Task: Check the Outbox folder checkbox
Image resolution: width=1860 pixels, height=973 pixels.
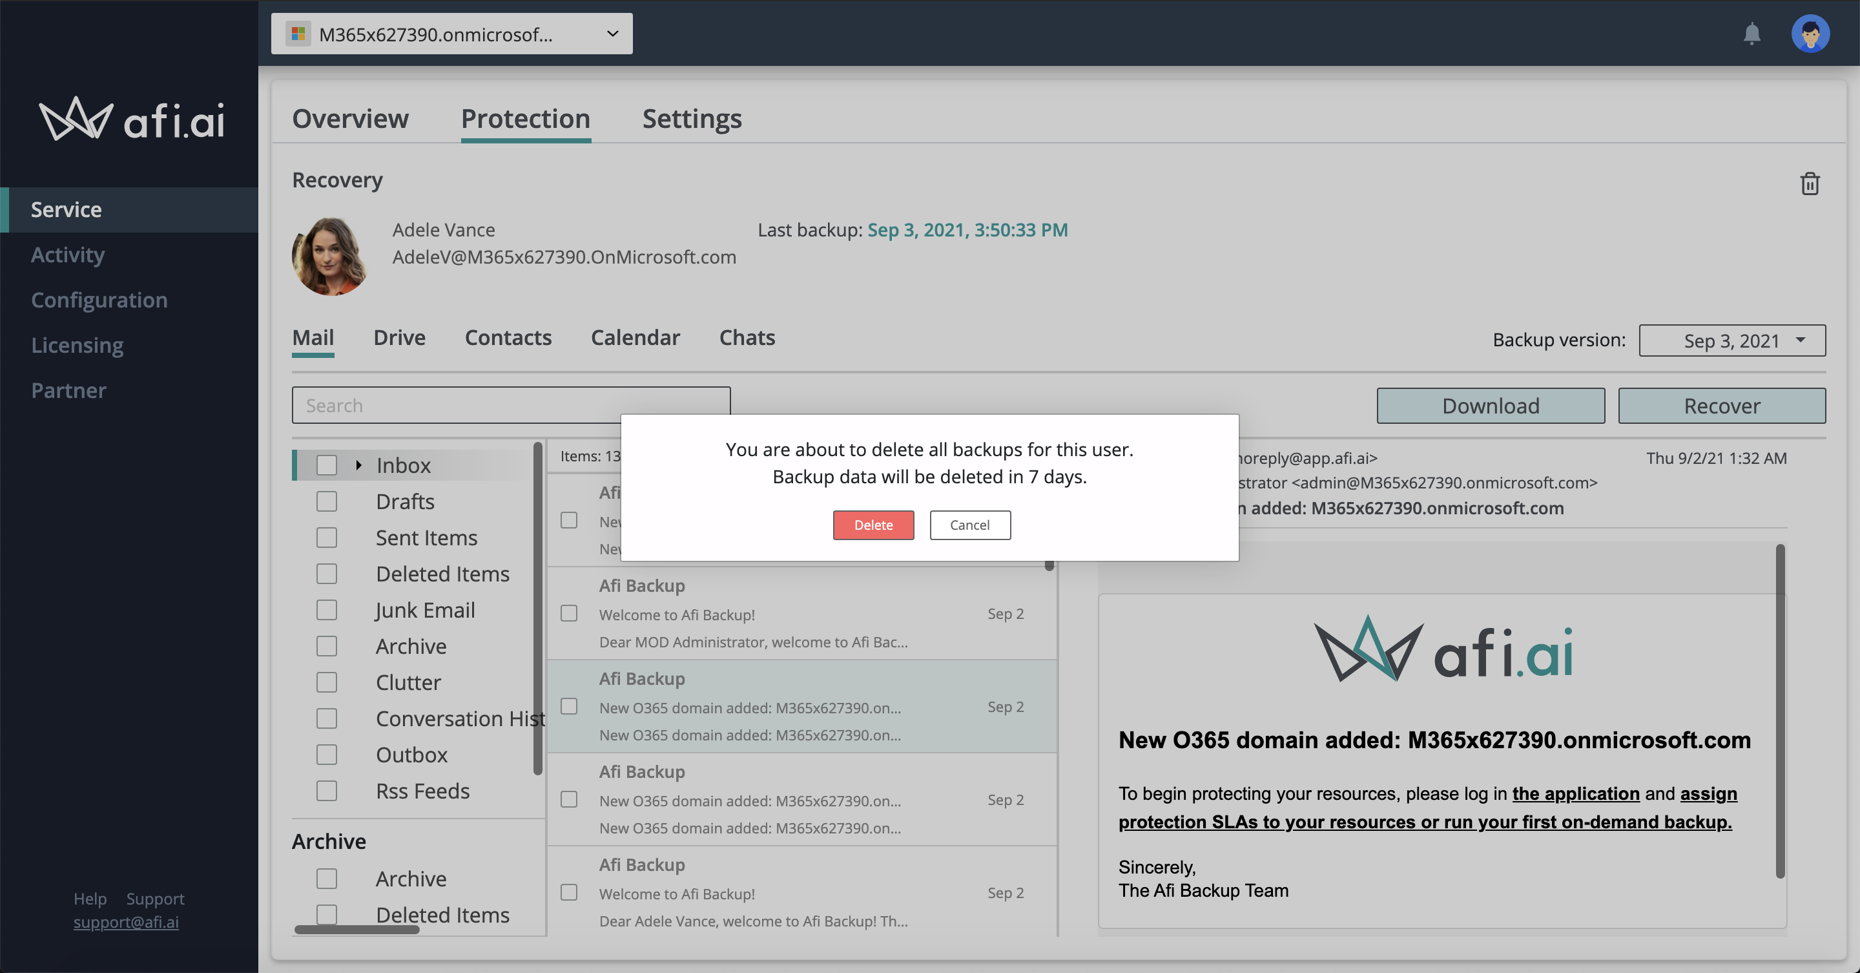Action: [x=326, y=754]
